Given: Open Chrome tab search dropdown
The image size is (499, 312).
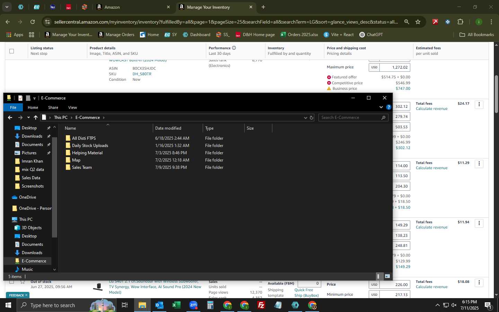Looking at the screenshot, I should click(x=7, y=7).
